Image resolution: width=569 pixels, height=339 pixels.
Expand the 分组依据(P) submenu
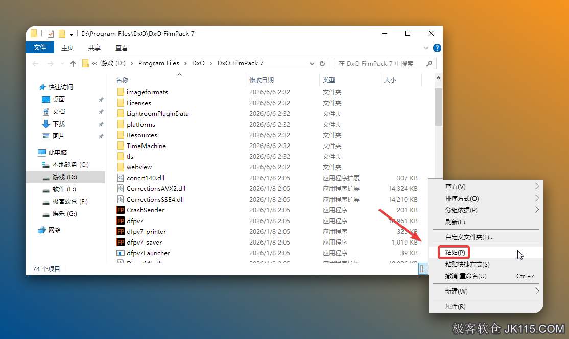tap(537, 210)
